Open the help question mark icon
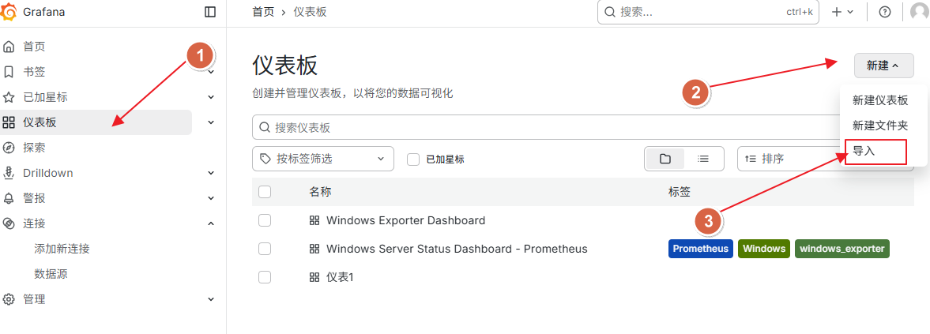 click(884, 12)
